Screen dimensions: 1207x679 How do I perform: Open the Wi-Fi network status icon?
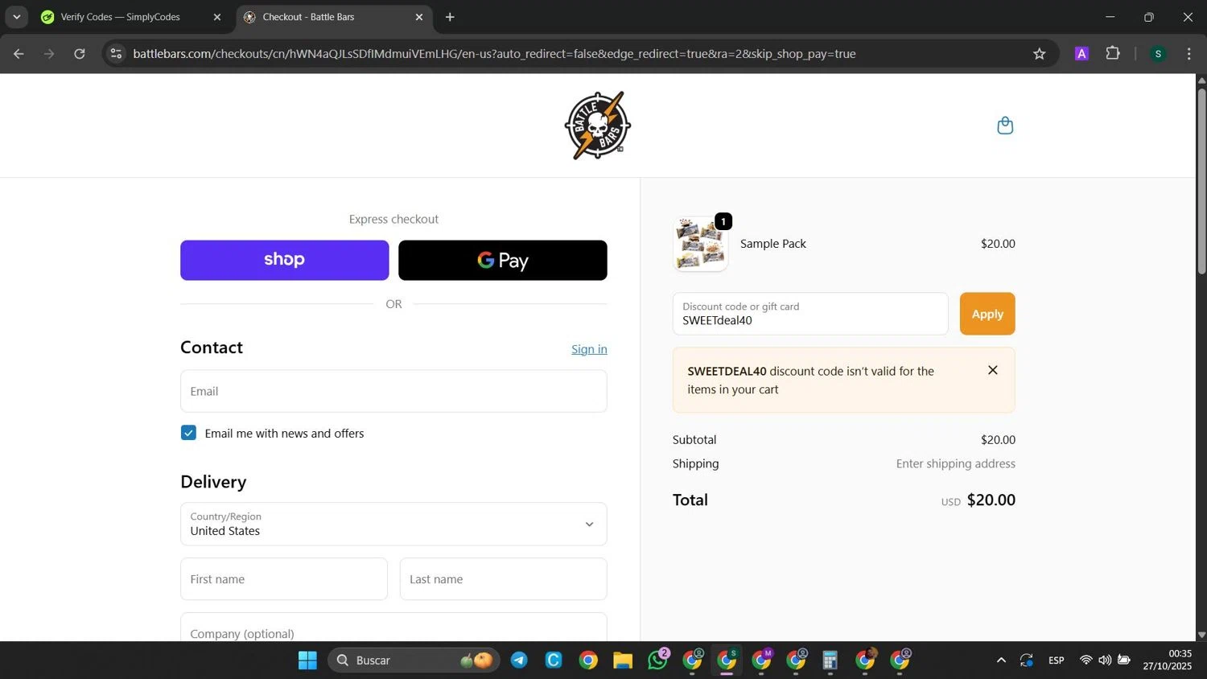[1085, 660]
